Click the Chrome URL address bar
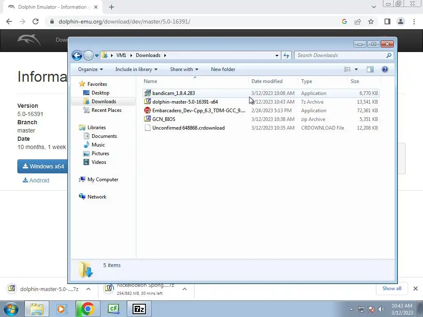 pos(194,21)
